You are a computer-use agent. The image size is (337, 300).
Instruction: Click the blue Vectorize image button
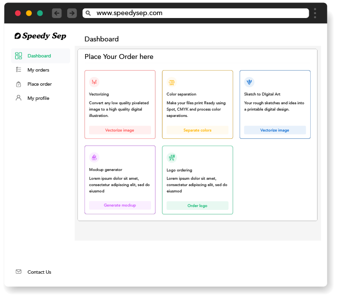[275, 130]
